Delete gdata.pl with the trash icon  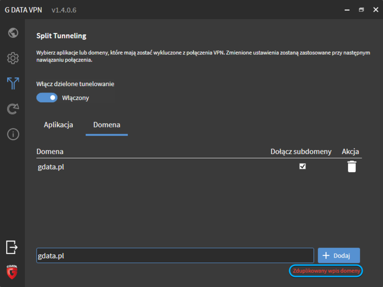352,167
